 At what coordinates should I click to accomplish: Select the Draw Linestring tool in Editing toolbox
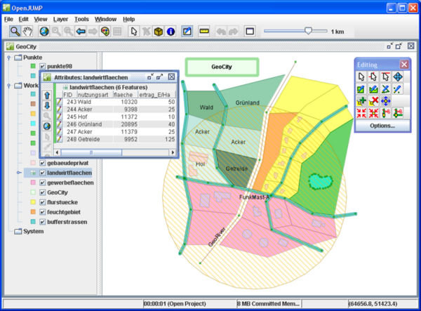pos(385,89)
